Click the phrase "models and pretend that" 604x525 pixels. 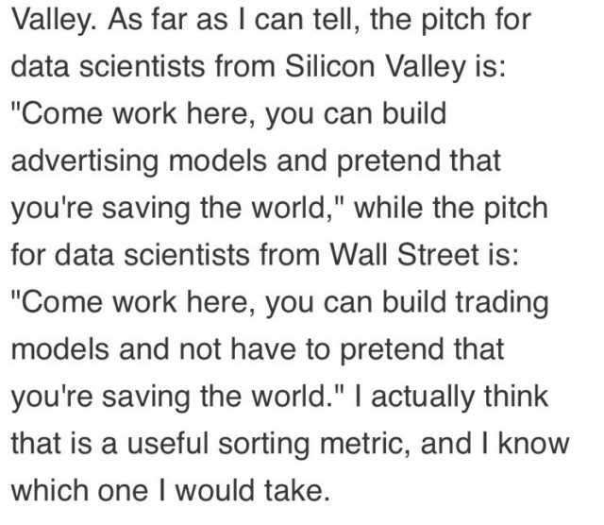[x=334, y=161]
